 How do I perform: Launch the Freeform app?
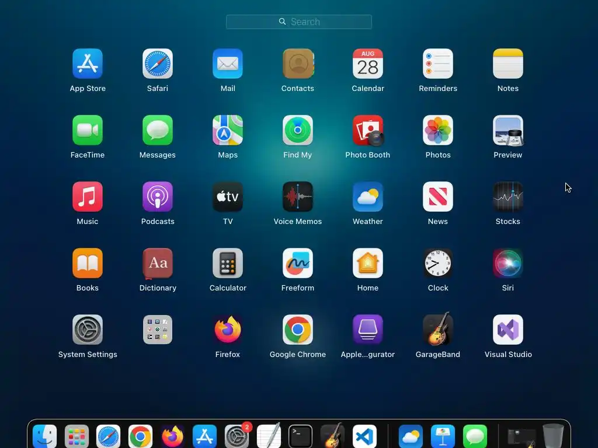coord(298,263)
